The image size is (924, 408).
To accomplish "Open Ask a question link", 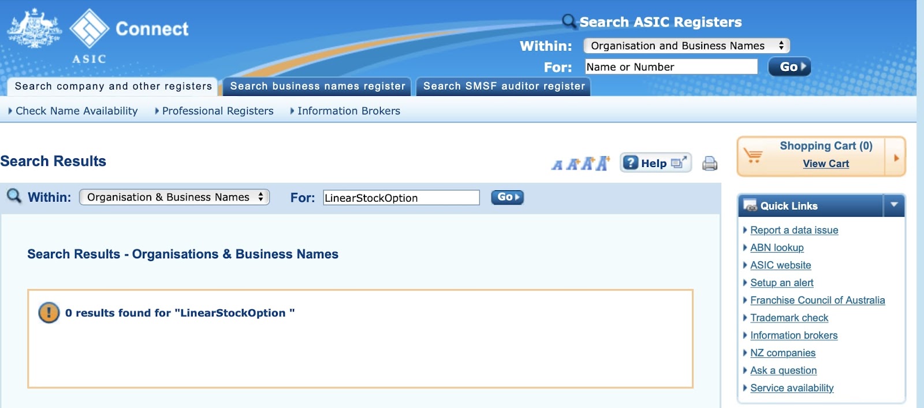I will 784,370.
